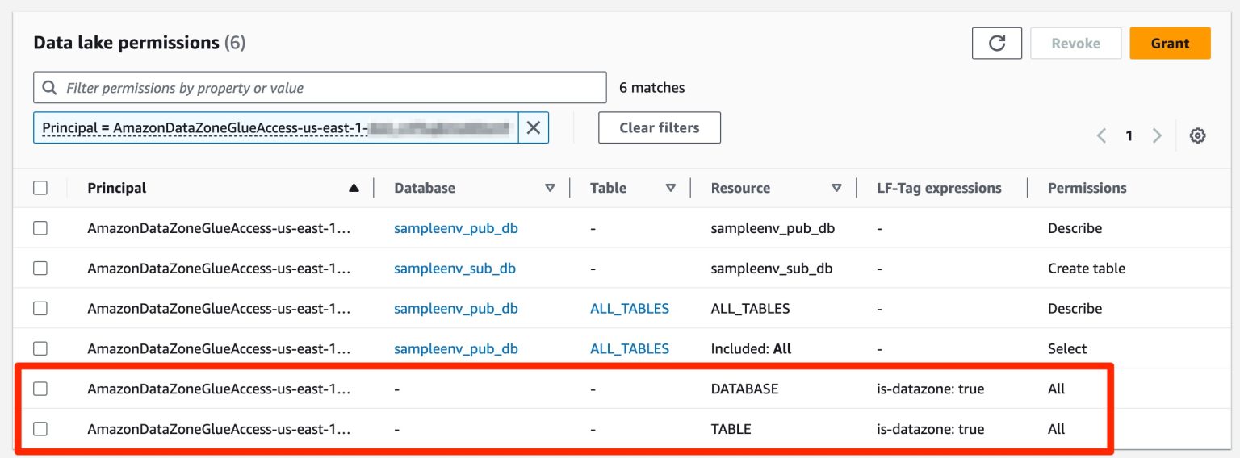The width and height of the screenshot is (1240, 458).
Task: Open table preferences gear icon
Action: coord(1198,136)
